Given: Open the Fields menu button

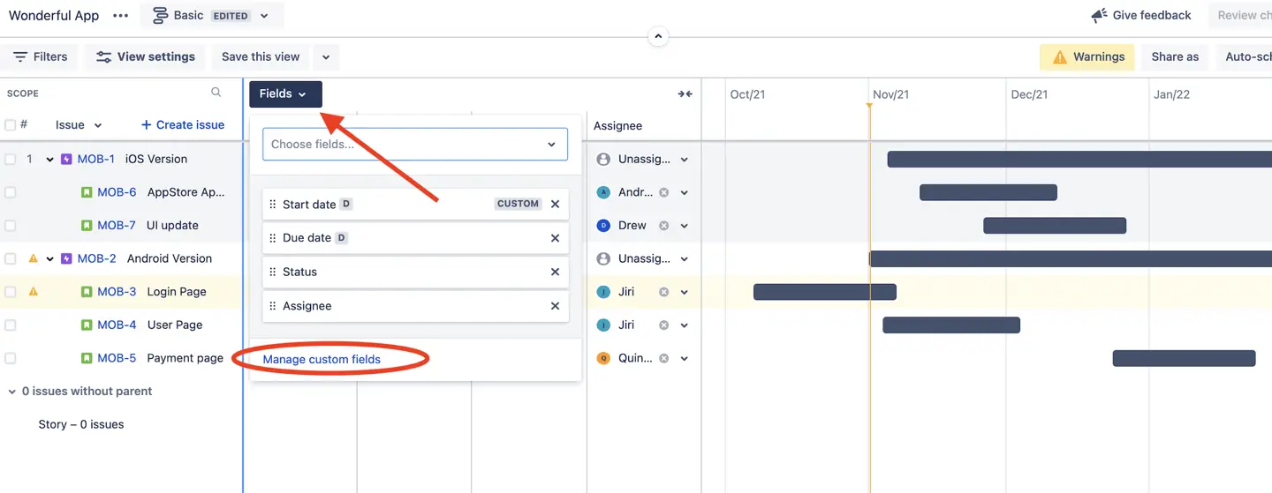Looking at the screenshot, I should [284, 94].
